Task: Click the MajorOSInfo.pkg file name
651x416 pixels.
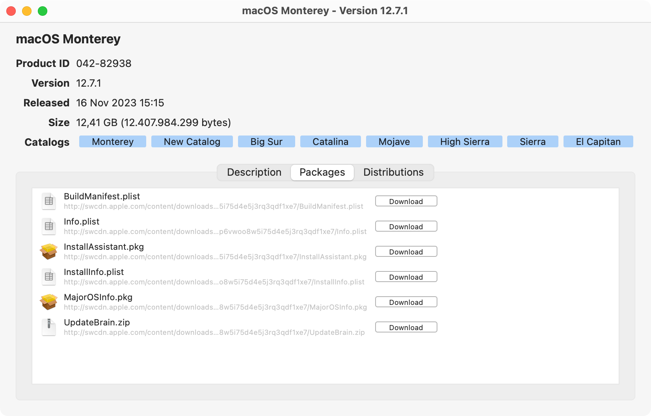Action: pos(98,297)
